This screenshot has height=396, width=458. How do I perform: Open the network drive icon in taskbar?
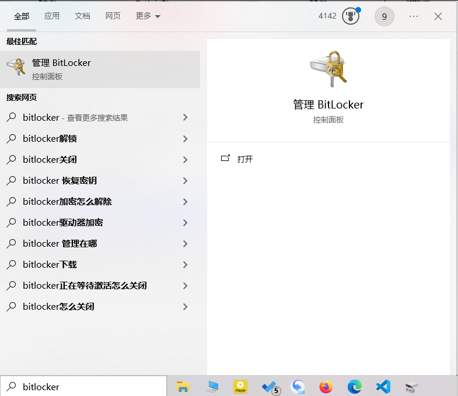[x=411, y=387]
